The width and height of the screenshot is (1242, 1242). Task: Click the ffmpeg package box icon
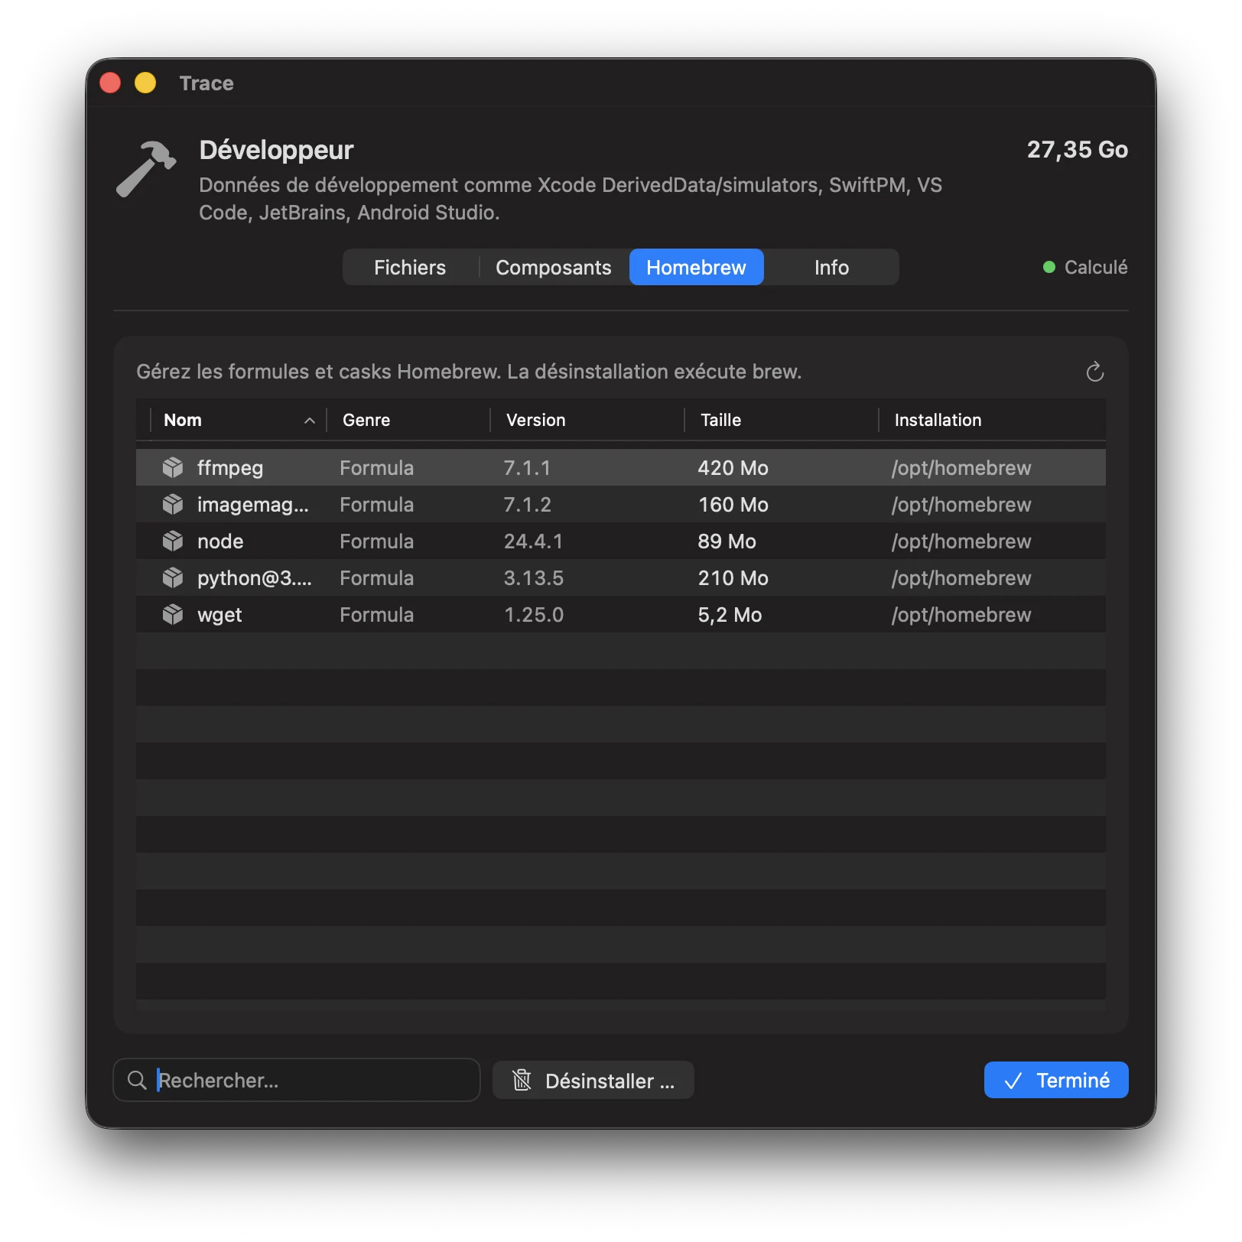[173, 467]
